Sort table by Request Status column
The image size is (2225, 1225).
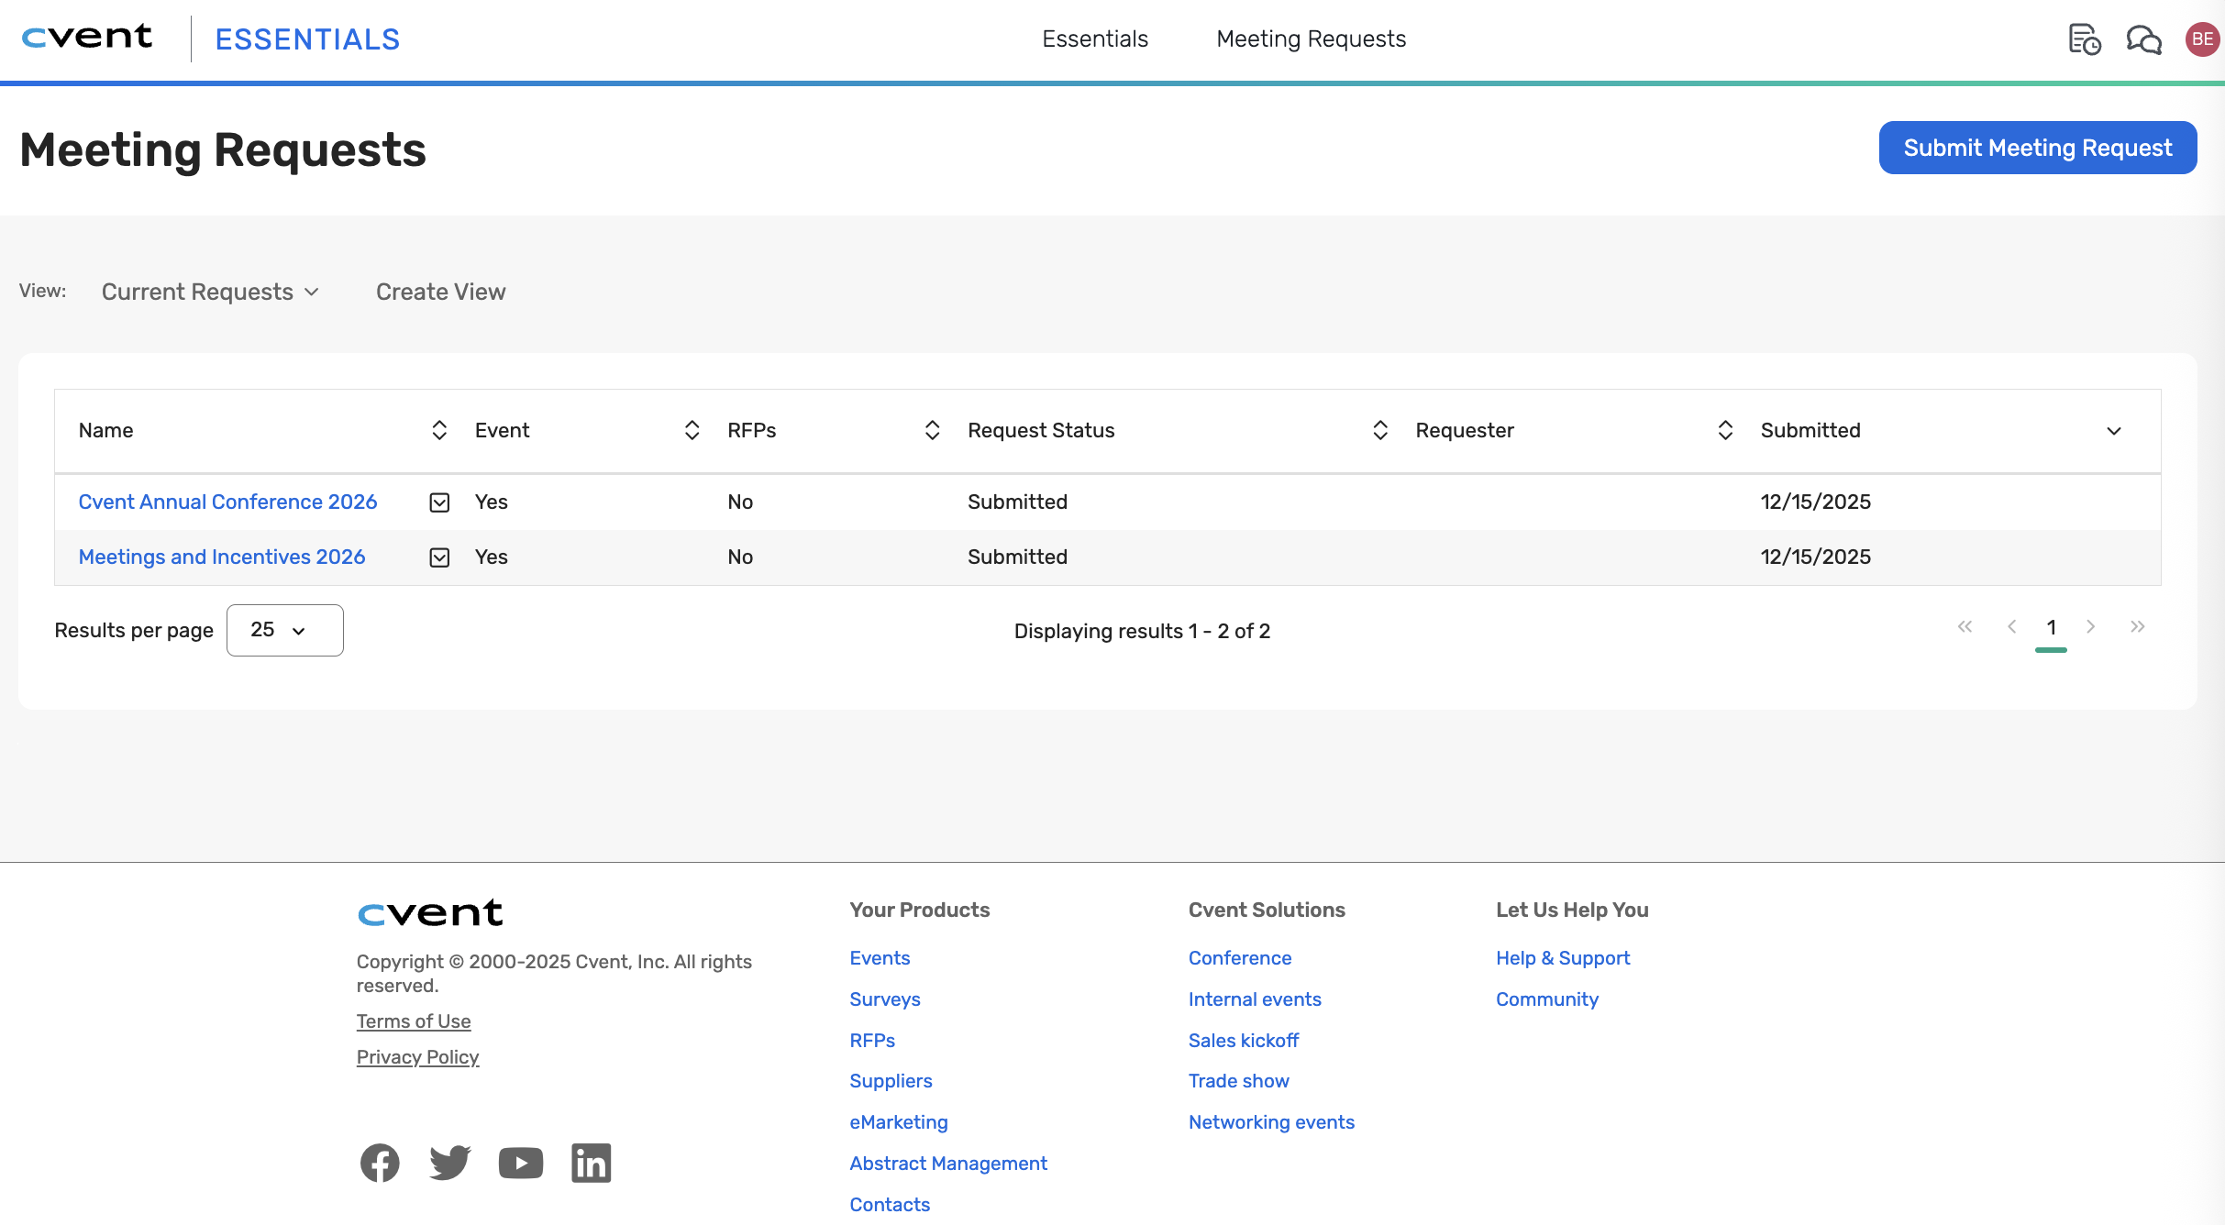(1379, 430)
